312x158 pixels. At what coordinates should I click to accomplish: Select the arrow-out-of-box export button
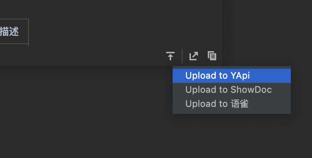point(193,56)
